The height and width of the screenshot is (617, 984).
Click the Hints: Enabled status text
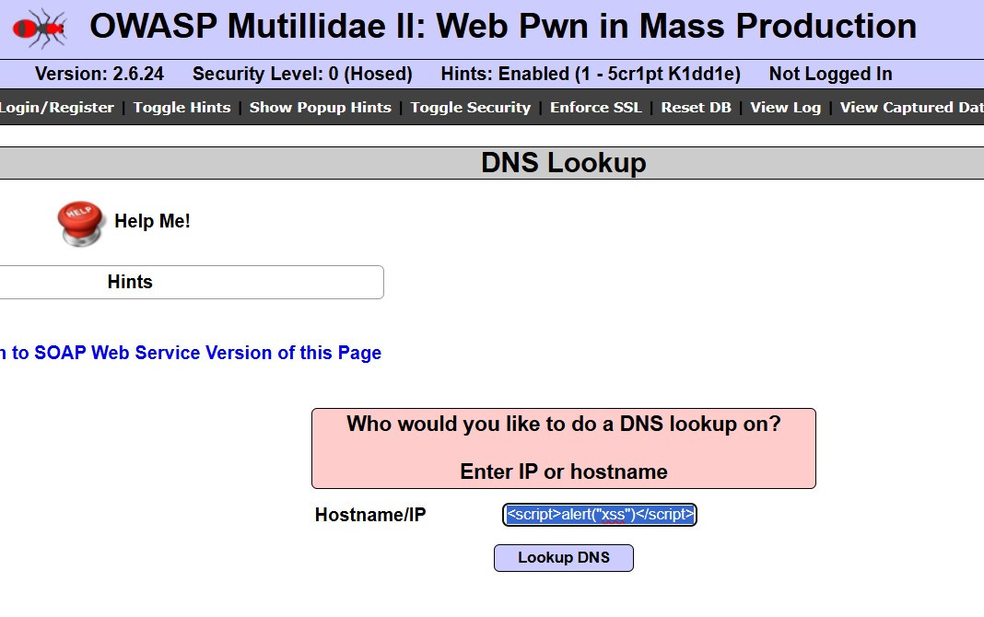pos(591,74)
